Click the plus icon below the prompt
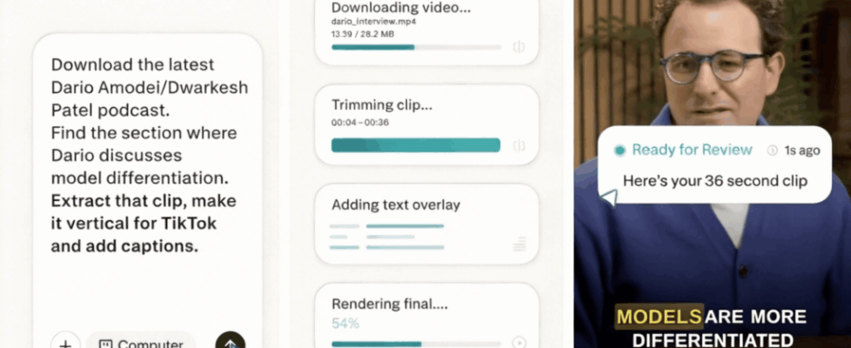 click(65, 343)
